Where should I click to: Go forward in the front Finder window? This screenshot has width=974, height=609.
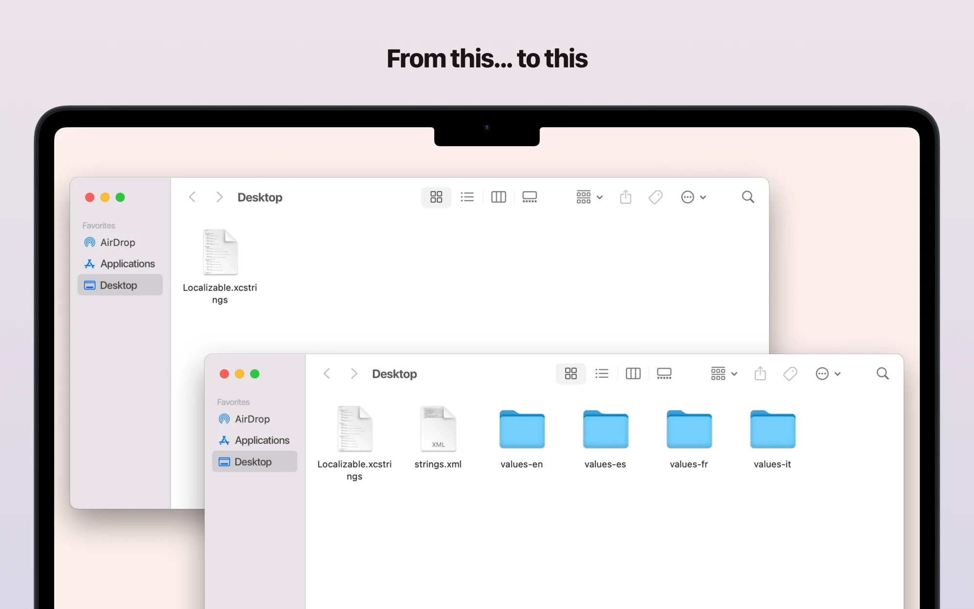354,374
